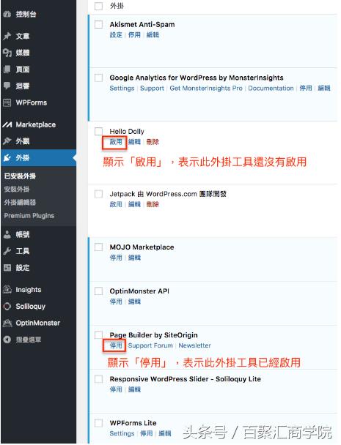Deactivate Page Builder by SiteOrigin via 停用

point(116,345)
